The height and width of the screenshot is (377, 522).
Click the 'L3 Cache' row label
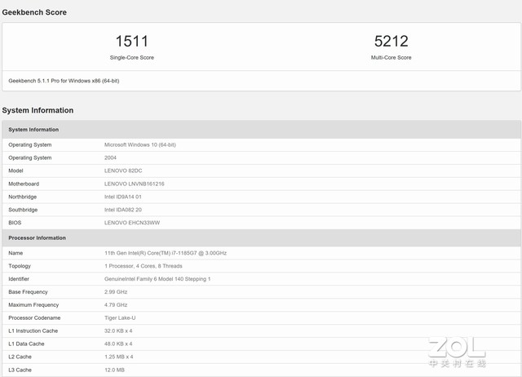(20, 370)
